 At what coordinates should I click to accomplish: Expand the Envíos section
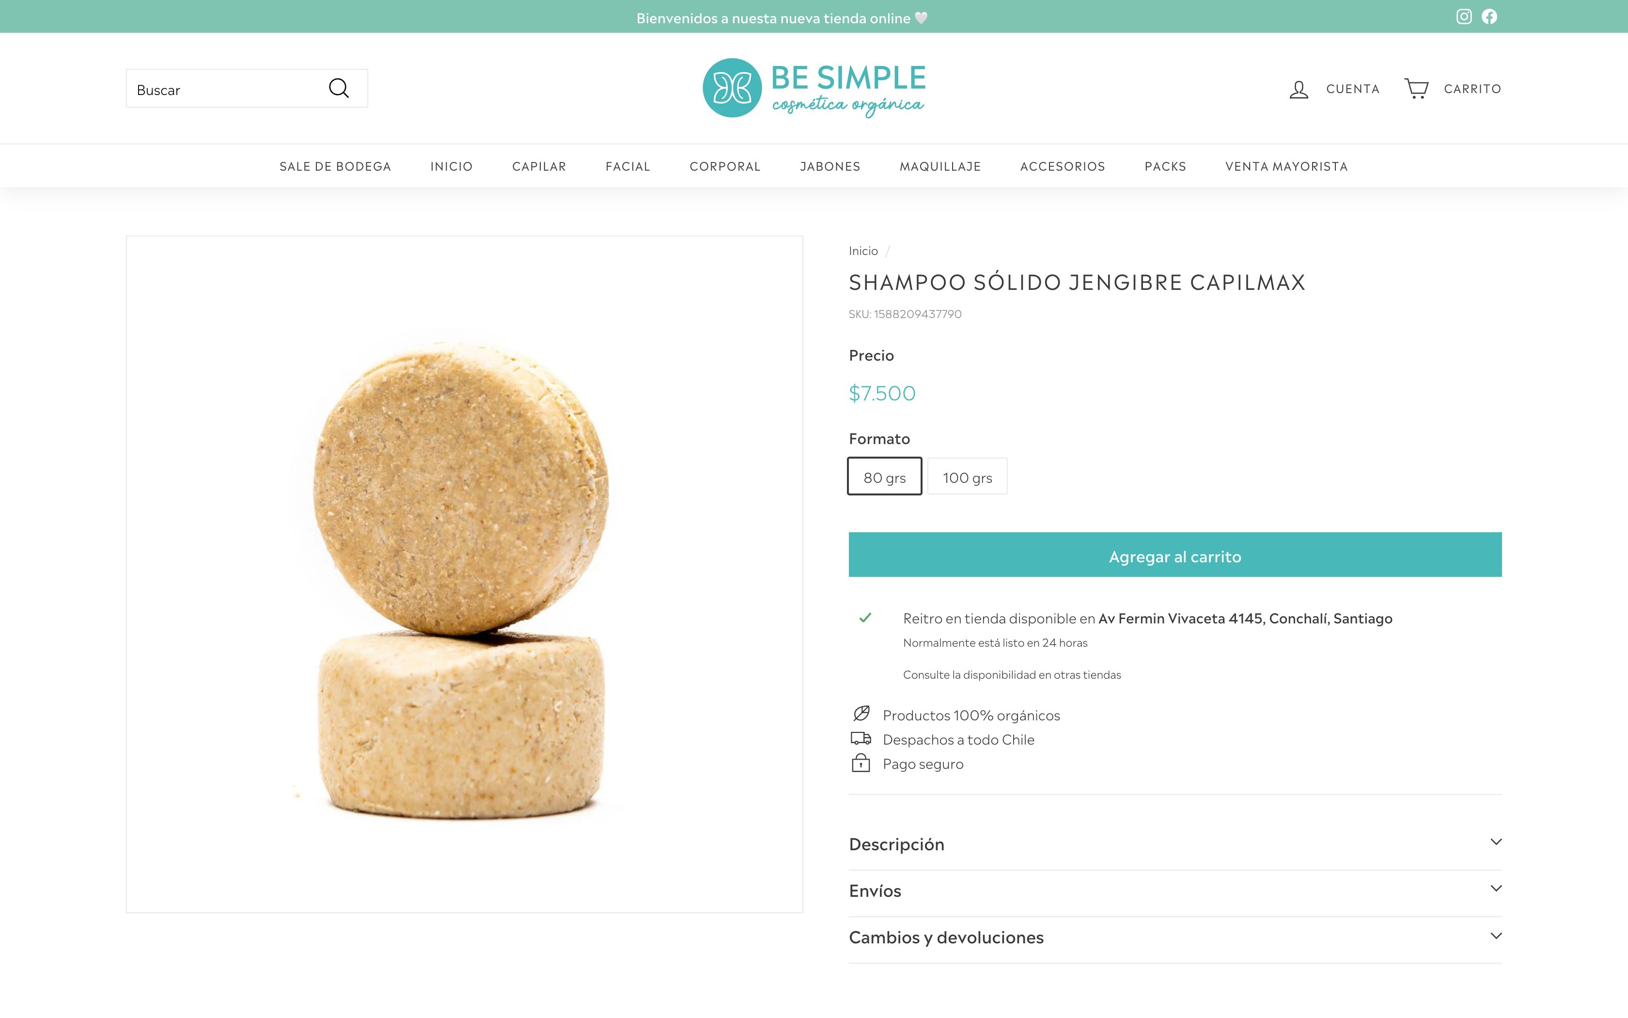point(1174,891)
